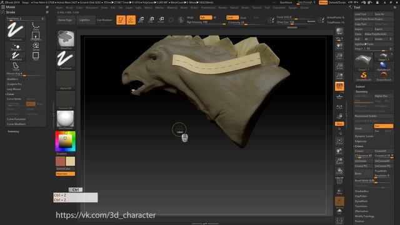Collapse the Crease subsection

point(359,146)
